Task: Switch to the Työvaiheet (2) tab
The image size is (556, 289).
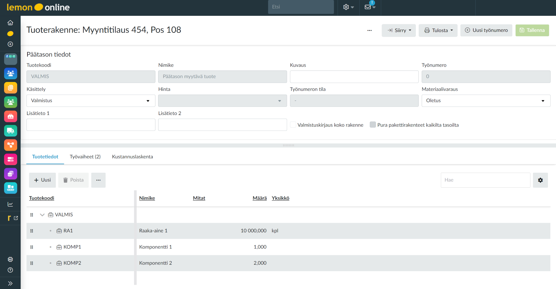Action: tap(85, 157)
